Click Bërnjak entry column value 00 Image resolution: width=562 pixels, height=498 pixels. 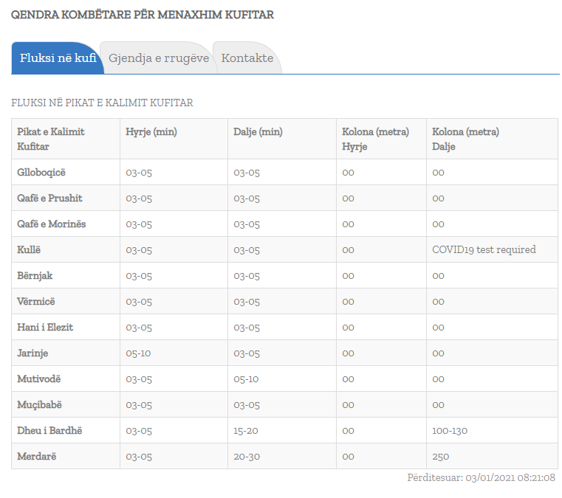tap(348, 276)
